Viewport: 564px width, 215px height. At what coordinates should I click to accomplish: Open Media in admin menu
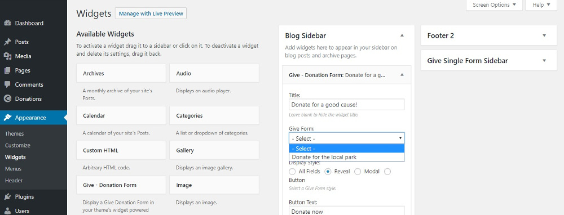[x=33, y=56]
